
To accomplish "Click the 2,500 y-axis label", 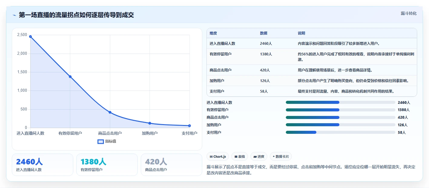I will tap(22, 35).
